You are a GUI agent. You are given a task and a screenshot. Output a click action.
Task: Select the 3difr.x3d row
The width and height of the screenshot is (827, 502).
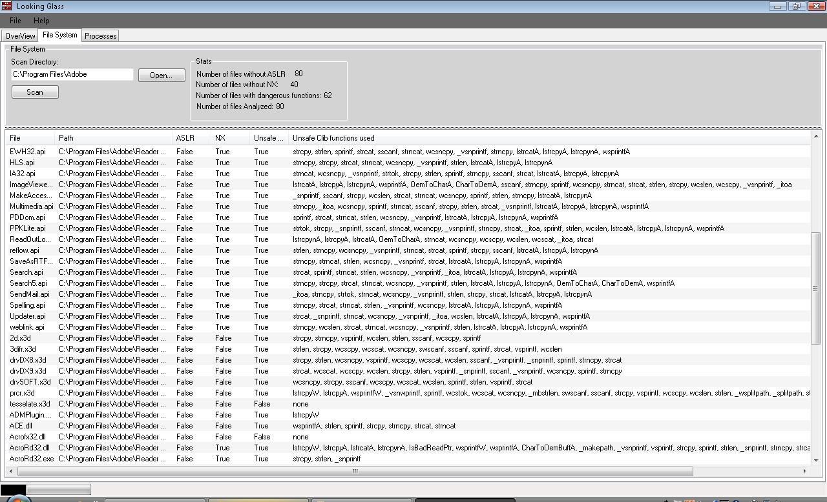408,349
